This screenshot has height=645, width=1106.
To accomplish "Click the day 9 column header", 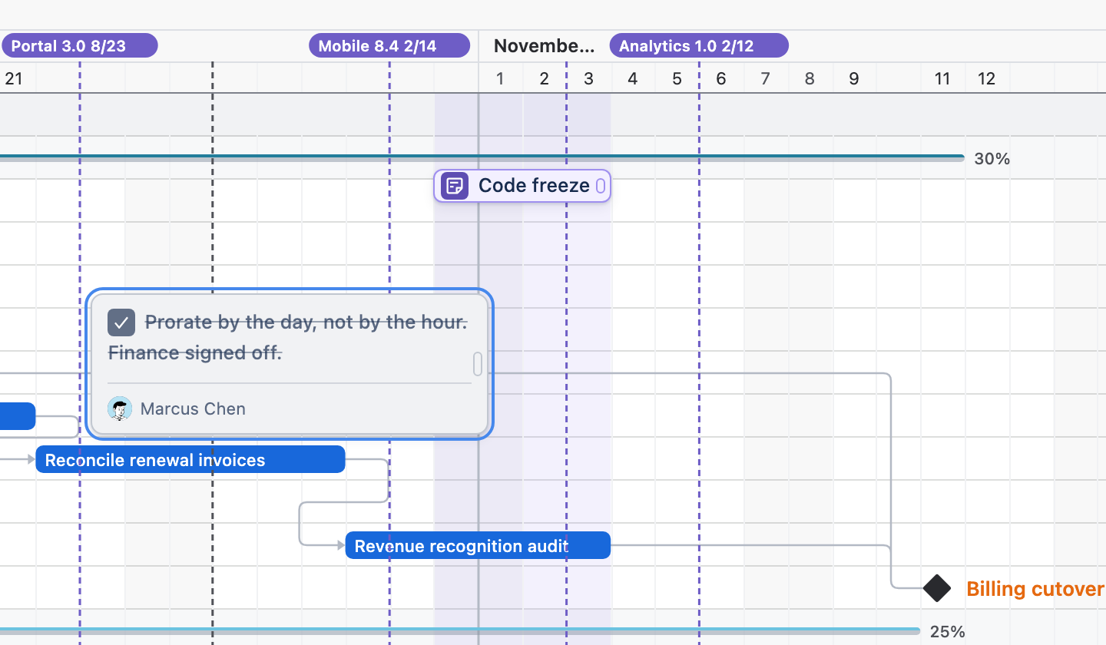I will (x=853, y=78).
